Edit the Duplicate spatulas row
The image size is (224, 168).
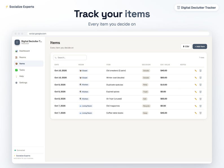tap(196, 85)
